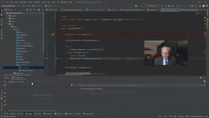
Task: Open the DriverForm run configuration dropdown
Action: point(152,6)
